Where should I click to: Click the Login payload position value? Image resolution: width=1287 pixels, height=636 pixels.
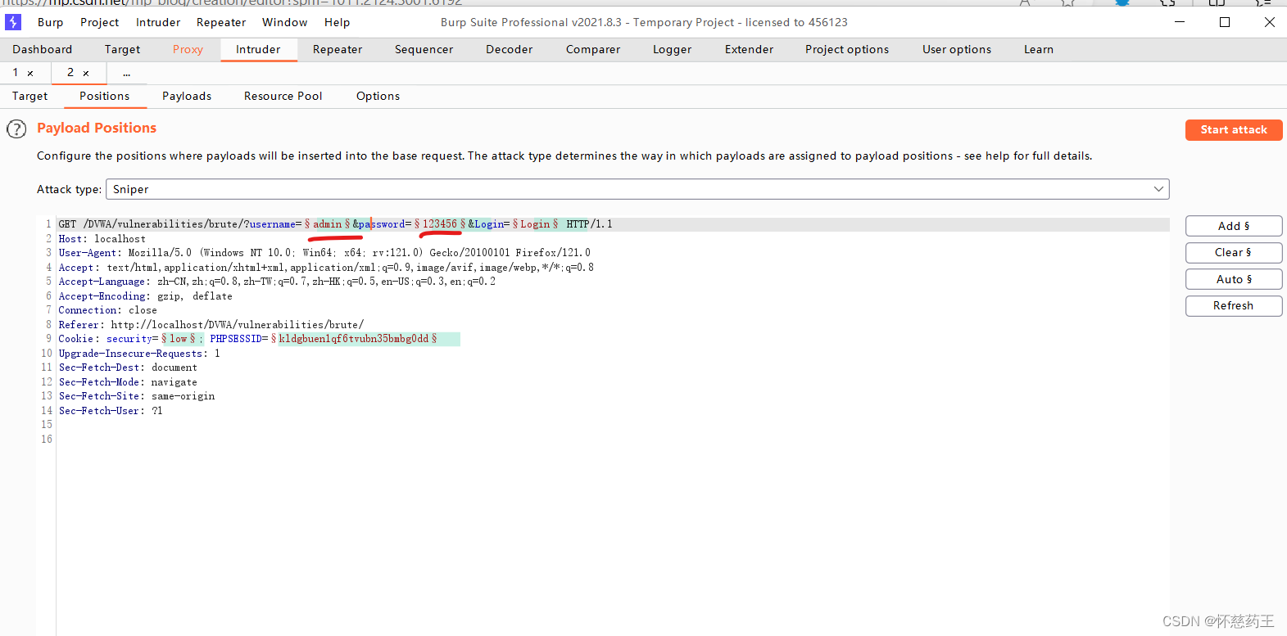[535, 224]
